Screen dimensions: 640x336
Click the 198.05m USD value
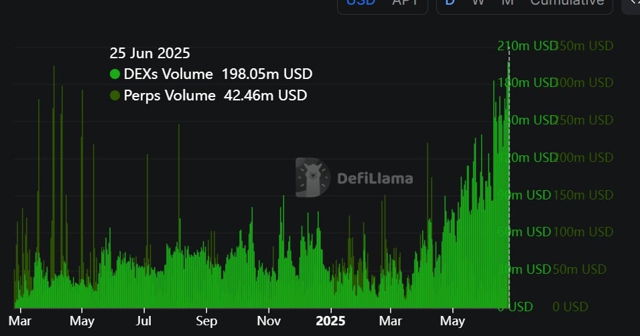[x=267, y=74]
